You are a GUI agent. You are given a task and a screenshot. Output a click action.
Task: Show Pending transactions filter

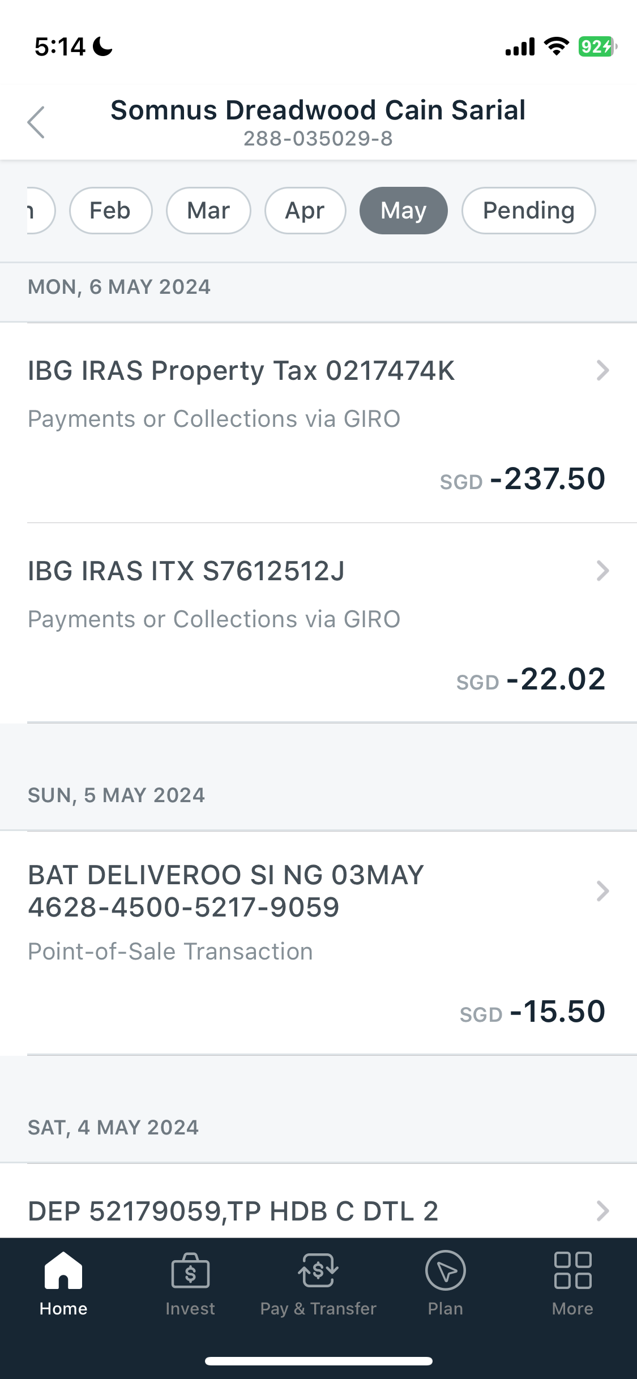click(x=529, y=211)
